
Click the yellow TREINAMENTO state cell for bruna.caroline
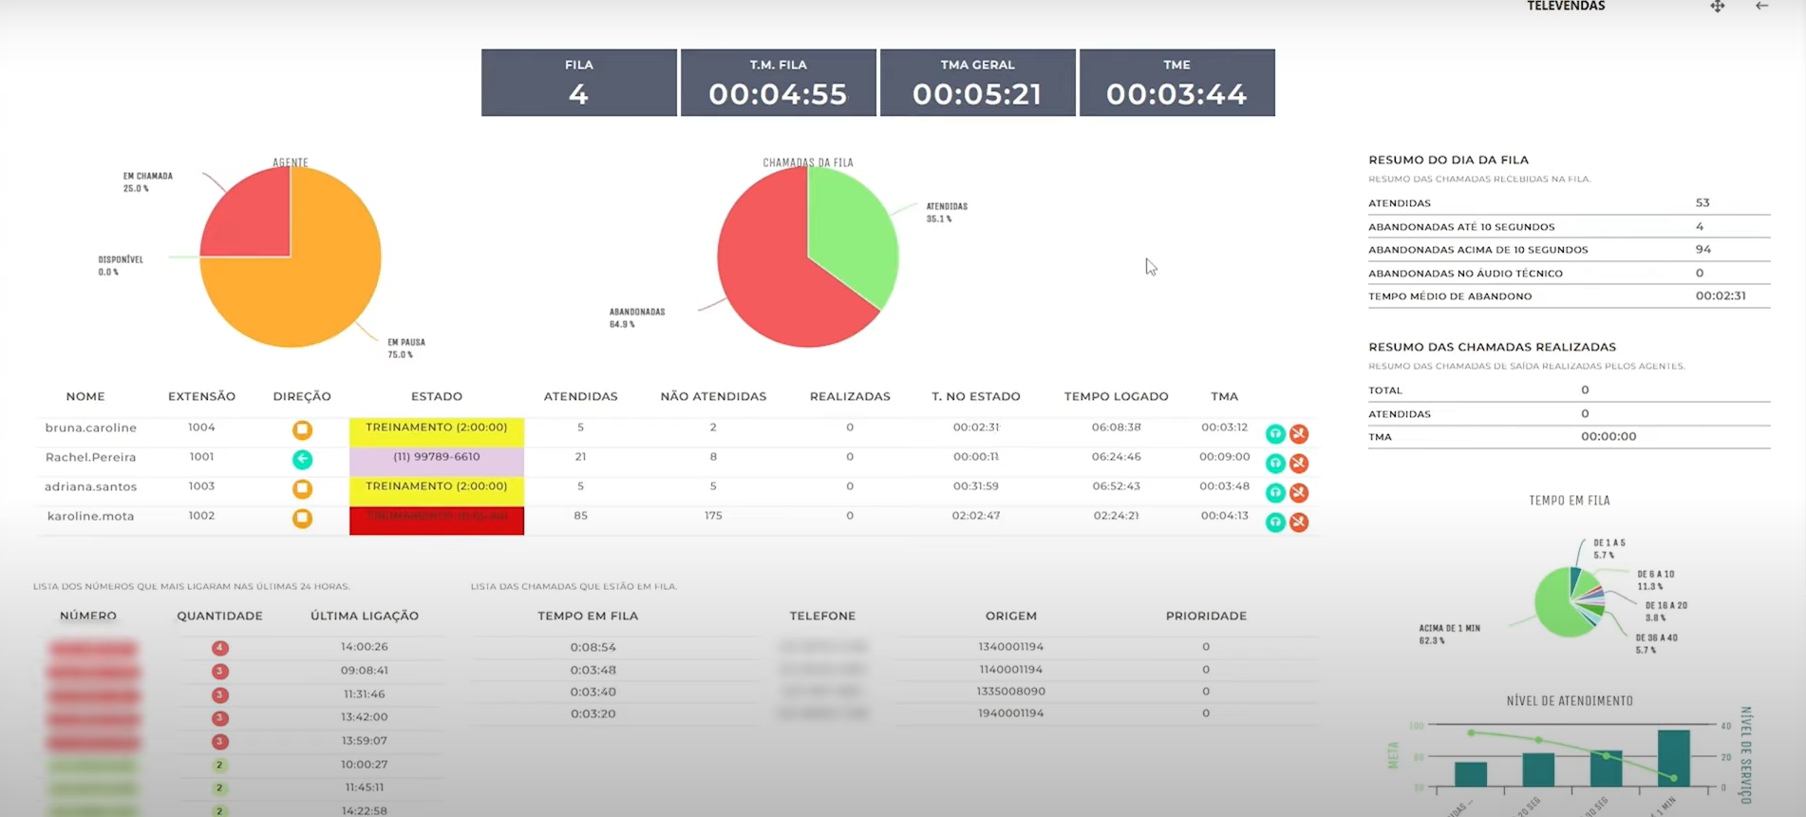tap(437, 431)
